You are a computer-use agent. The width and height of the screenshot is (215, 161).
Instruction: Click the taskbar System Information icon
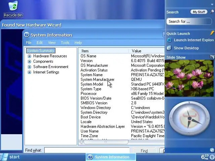click(x=90, y=157)
